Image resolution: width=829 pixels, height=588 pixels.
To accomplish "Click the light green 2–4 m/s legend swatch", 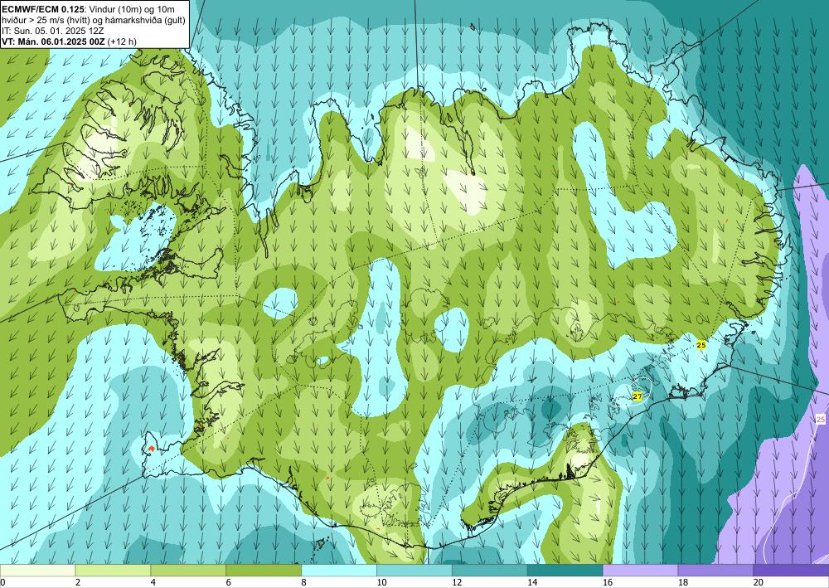I will pyautogui.click(x=113, y=570).
